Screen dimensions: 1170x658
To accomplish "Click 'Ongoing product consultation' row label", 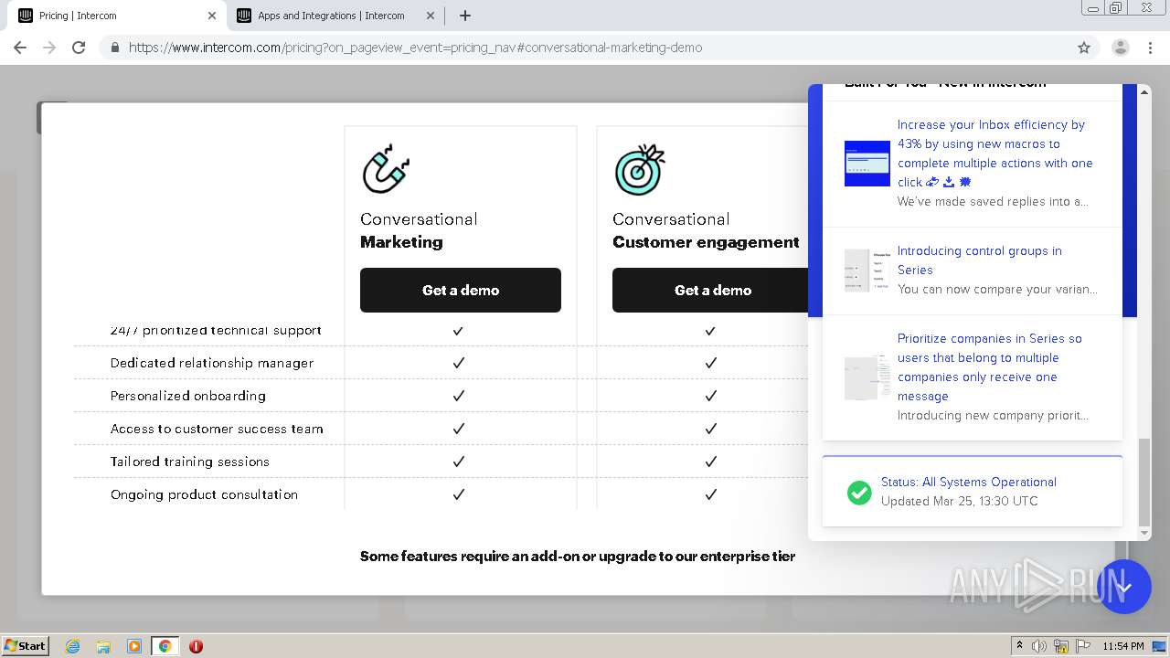I will 204,494.
